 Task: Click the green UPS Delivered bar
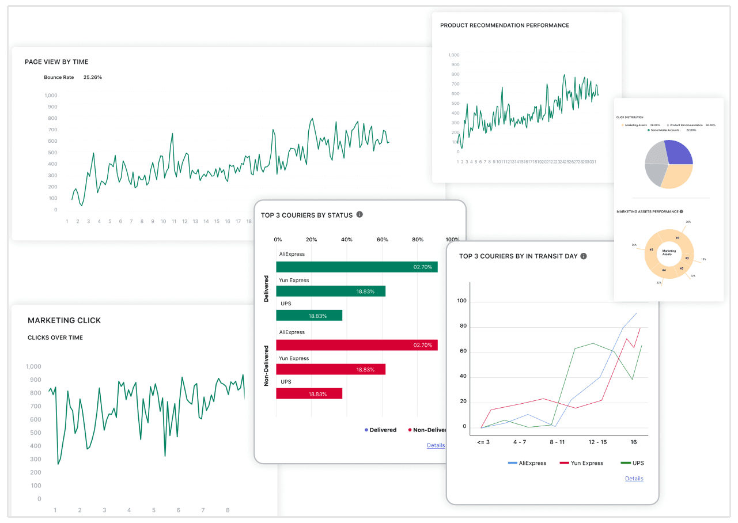coord(309,316)
